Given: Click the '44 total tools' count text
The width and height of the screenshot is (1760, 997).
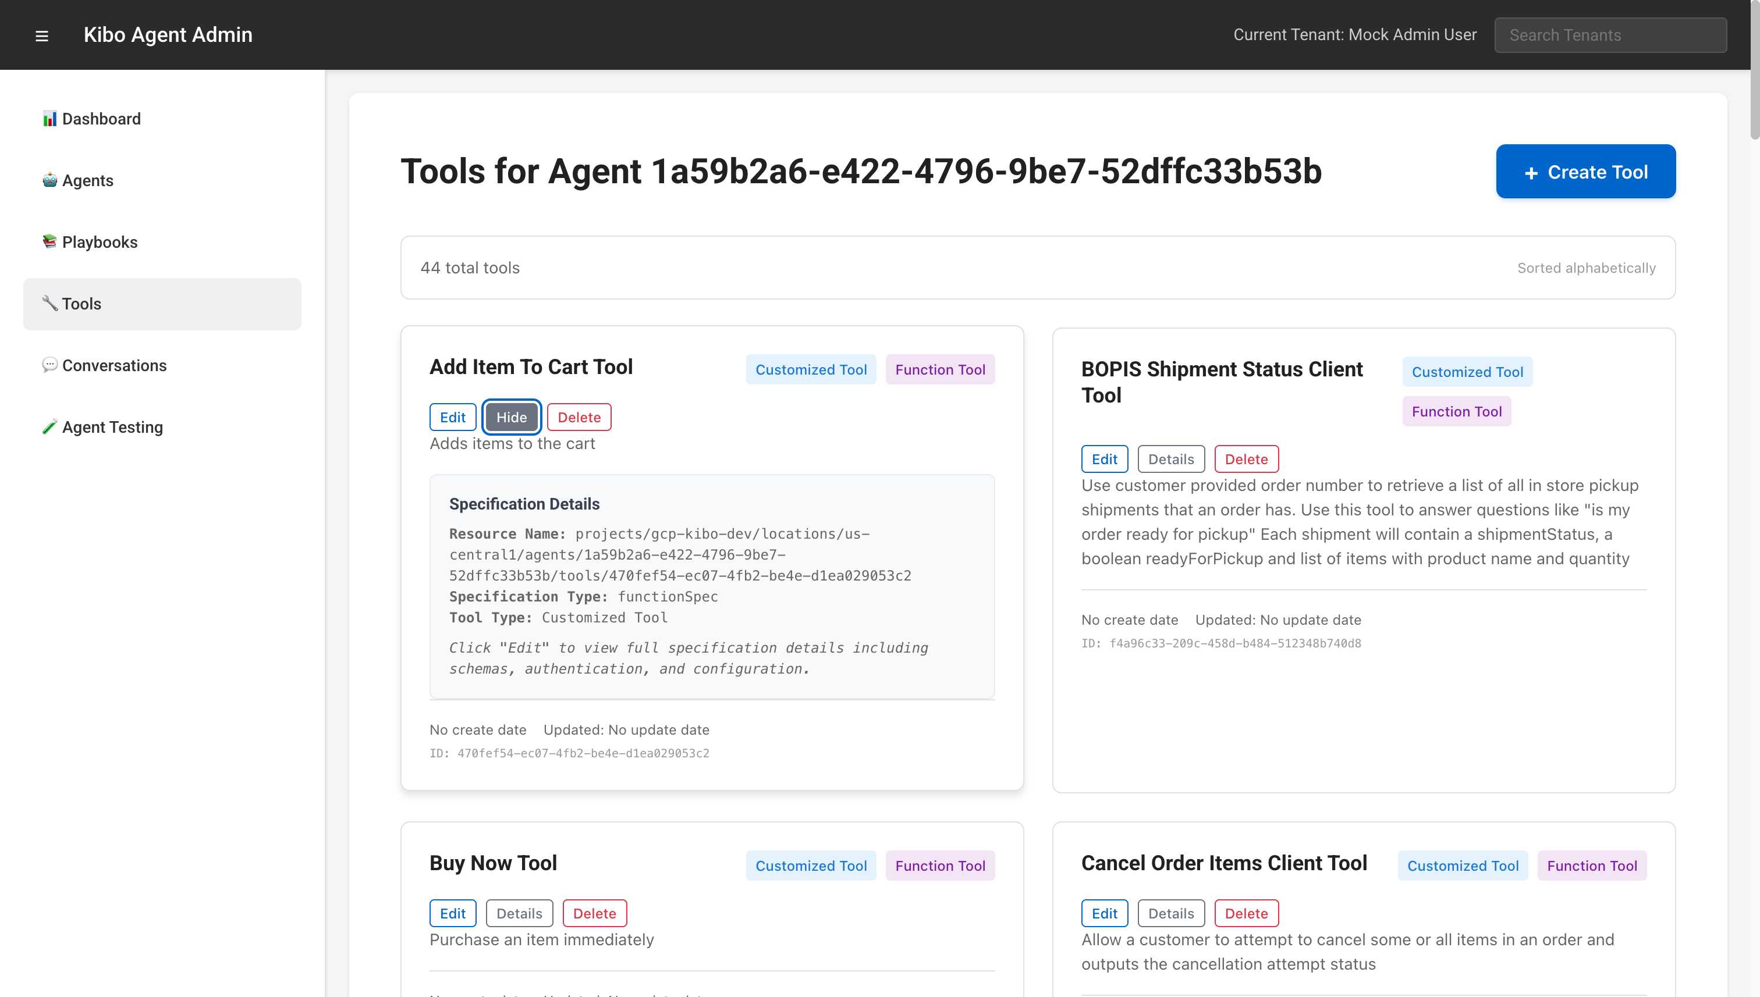Looking at the screenshot, I should pyautogui.click(x=470, y=268).
